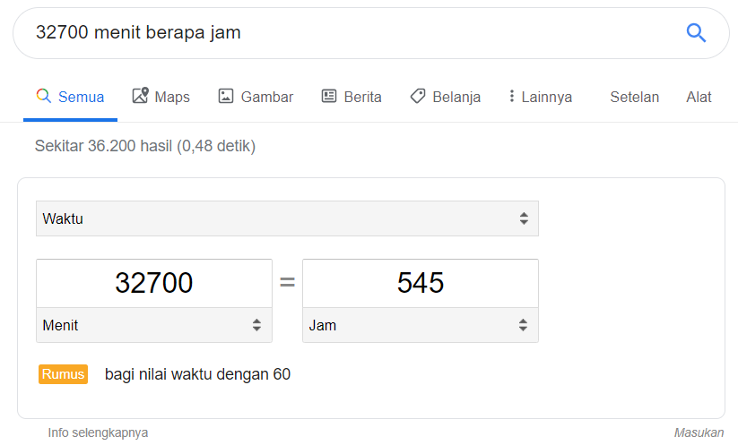Click the 545 result input field

[x=420, y=283]
